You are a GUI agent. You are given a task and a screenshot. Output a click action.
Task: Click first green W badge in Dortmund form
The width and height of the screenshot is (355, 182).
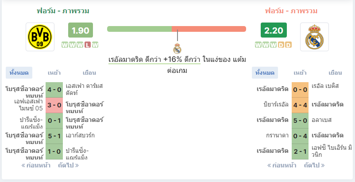click(65, 45)
